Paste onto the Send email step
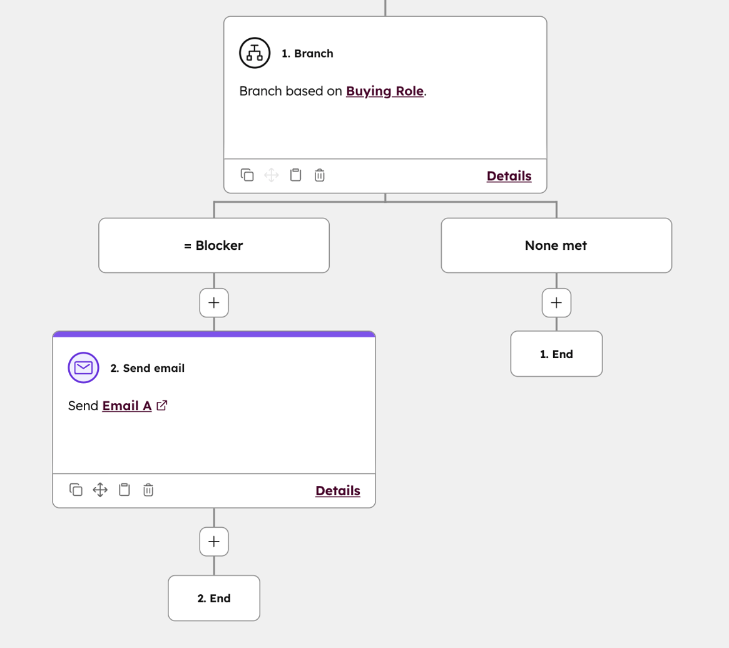This screenshot has height=648, width=729. (124, 490)
